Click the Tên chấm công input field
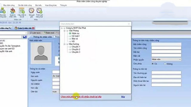 166,48
